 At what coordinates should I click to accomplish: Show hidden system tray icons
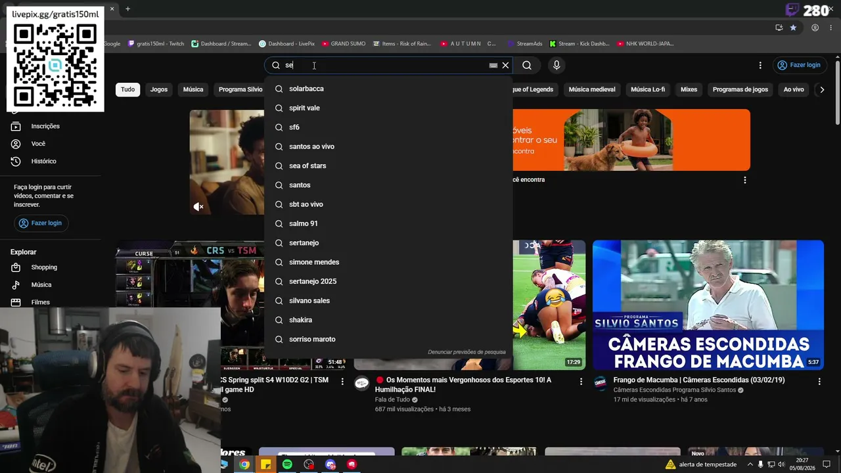click(x=750, y=464)
